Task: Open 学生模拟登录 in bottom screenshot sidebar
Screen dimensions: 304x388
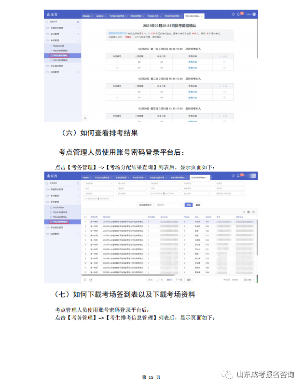Action: (63, 227)
